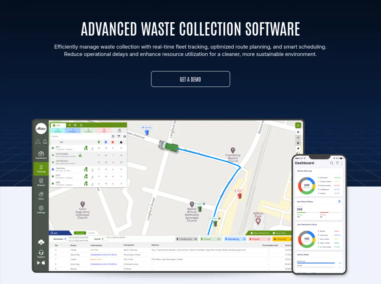Click the alert triangle column header

click(121, 142)
